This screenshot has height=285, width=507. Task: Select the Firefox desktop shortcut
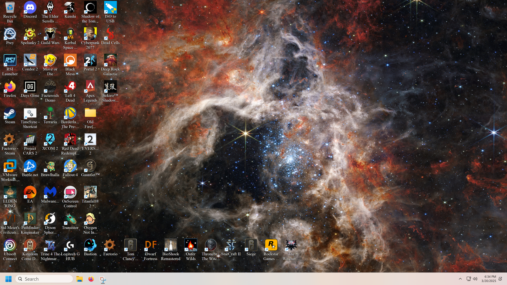pyautogui.click(x=10, y=87)
